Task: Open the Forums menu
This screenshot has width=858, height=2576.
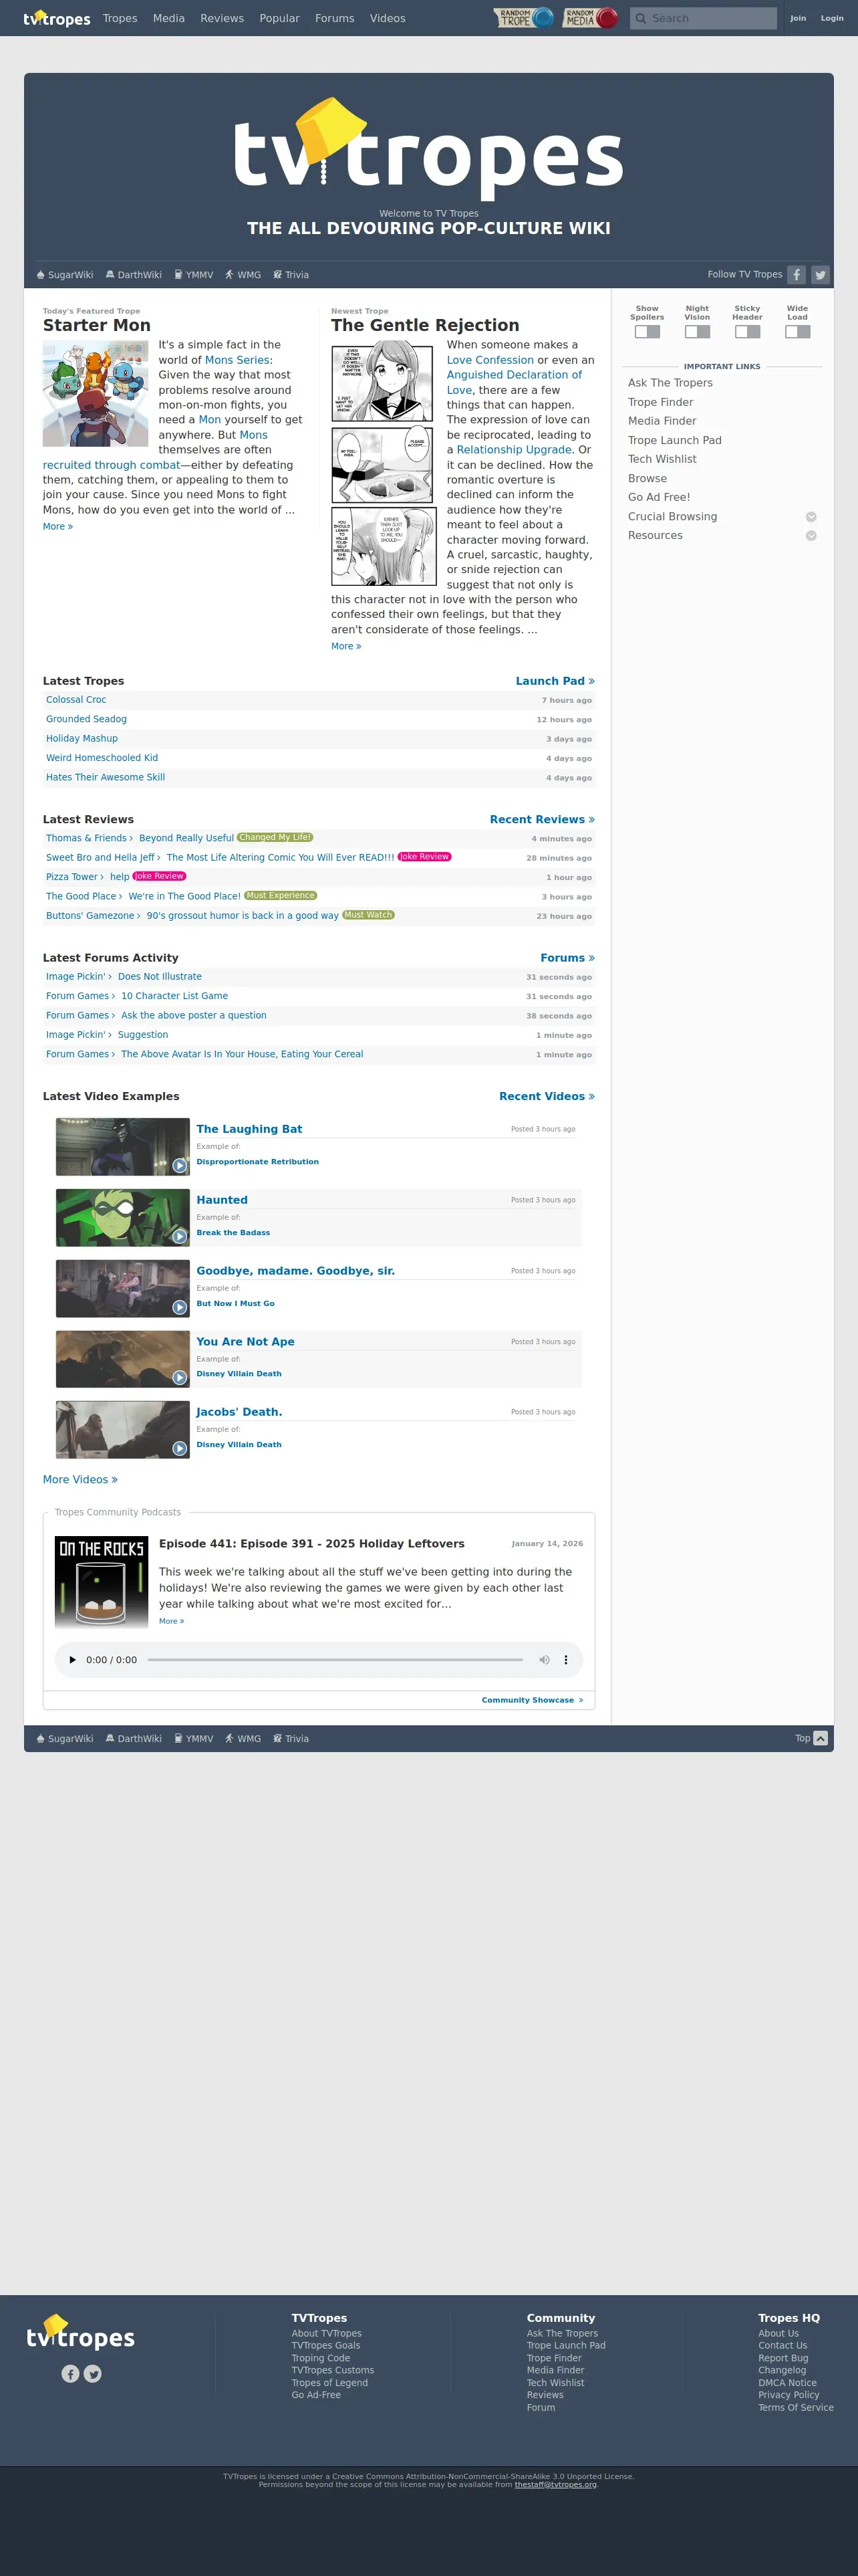Action: (x=335, y=18)
